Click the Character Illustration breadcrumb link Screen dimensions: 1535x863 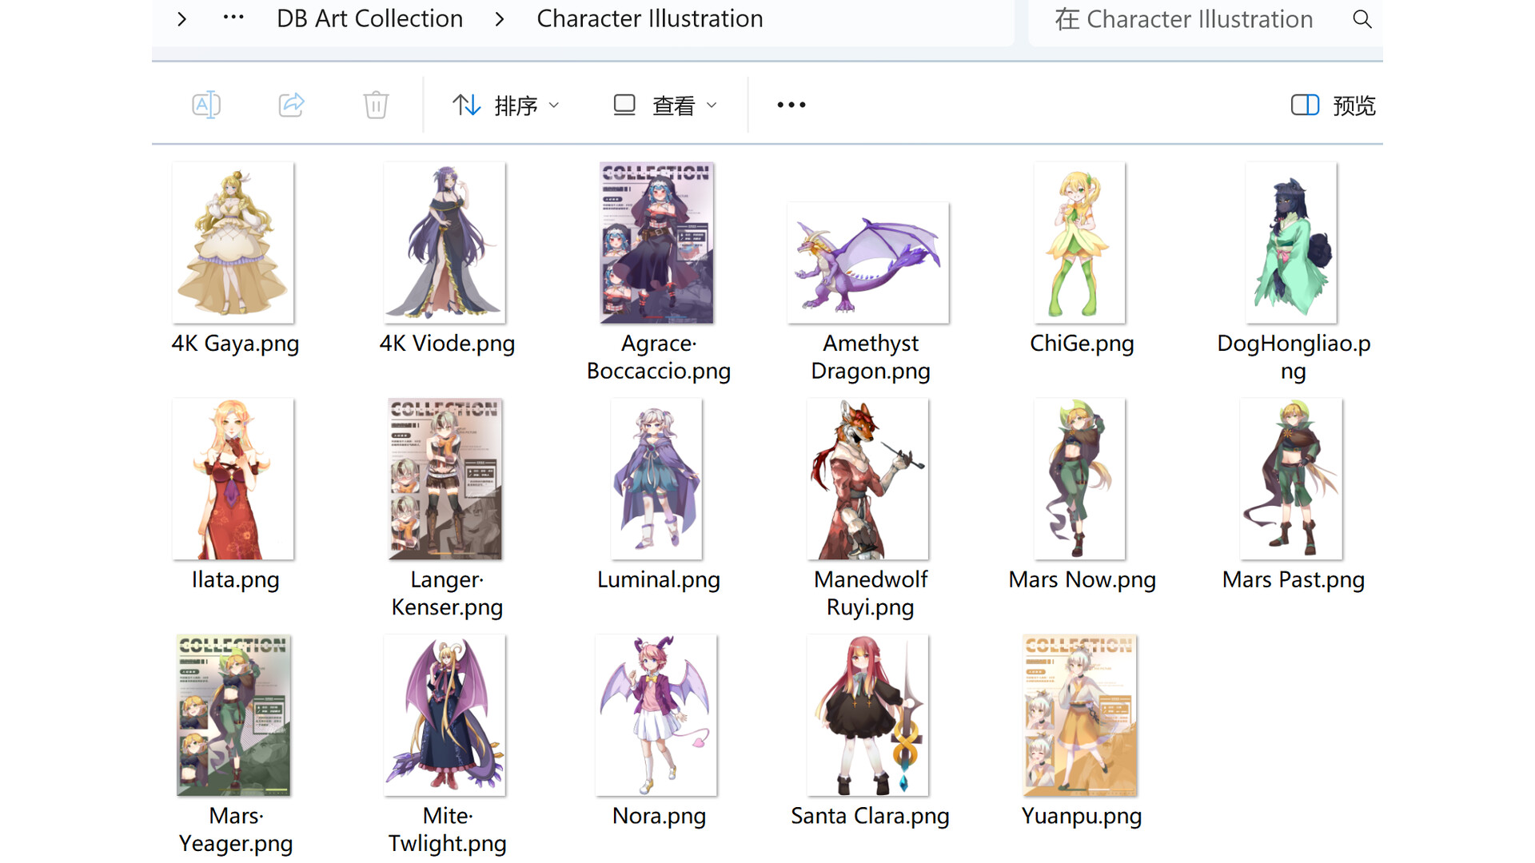[x=650, y=18]
